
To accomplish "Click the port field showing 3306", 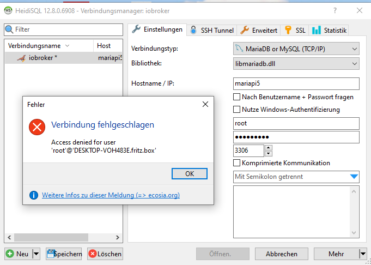I will 248,150.
